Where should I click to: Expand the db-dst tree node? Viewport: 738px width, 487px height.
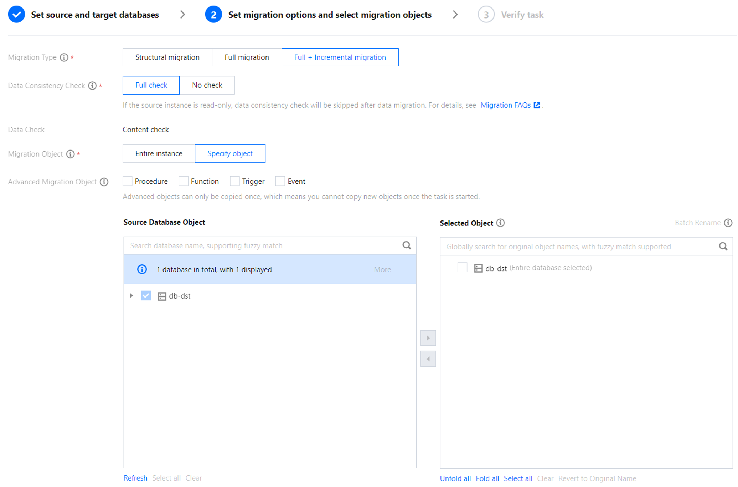131,296
